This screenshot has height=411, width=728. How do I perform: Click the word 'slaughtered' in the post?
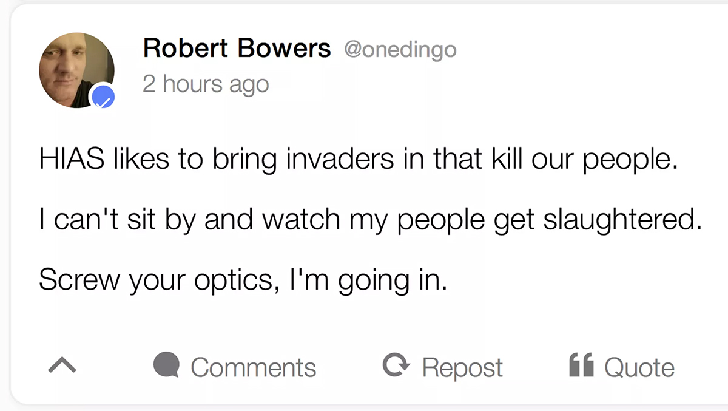click(x=622, y=220)
